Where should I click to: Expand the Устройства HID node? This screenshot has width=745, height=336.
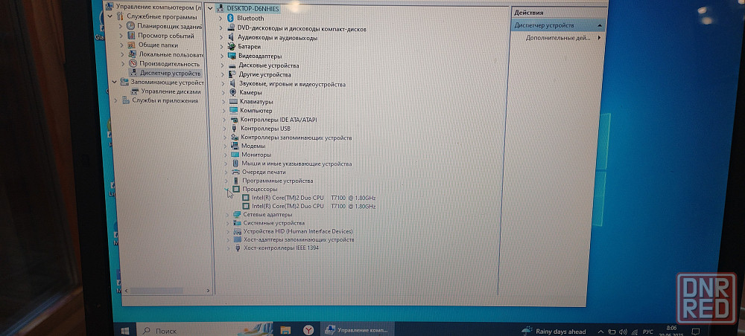(229, 232)
